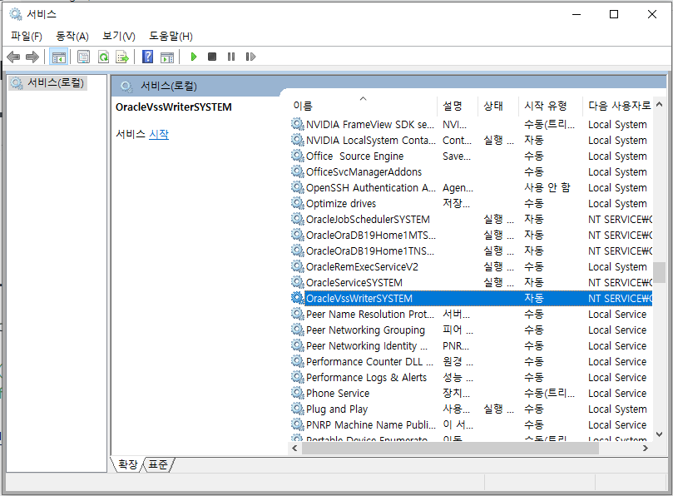Select the 확장 tab

(x=126, y=465)
